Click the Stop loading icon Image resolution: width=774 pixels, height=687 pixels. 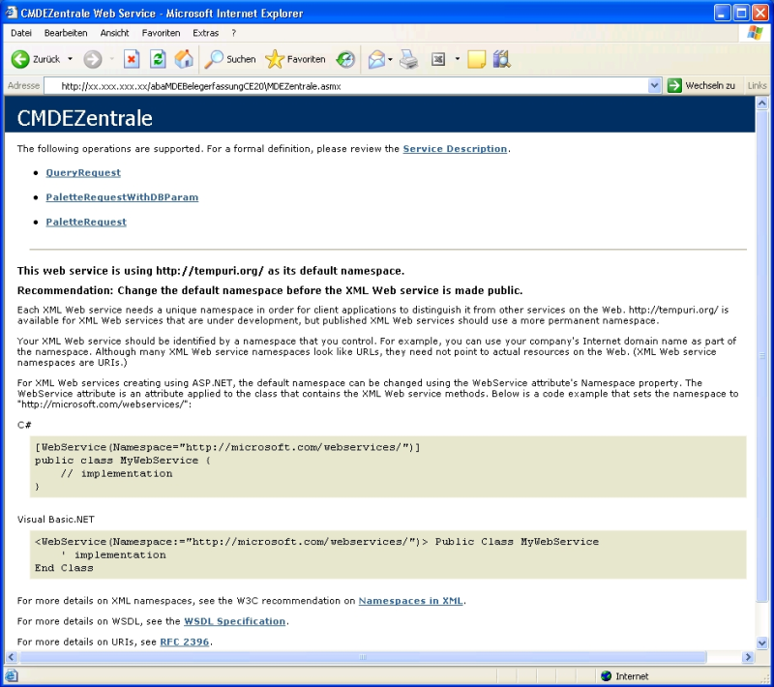pos(132,60)
